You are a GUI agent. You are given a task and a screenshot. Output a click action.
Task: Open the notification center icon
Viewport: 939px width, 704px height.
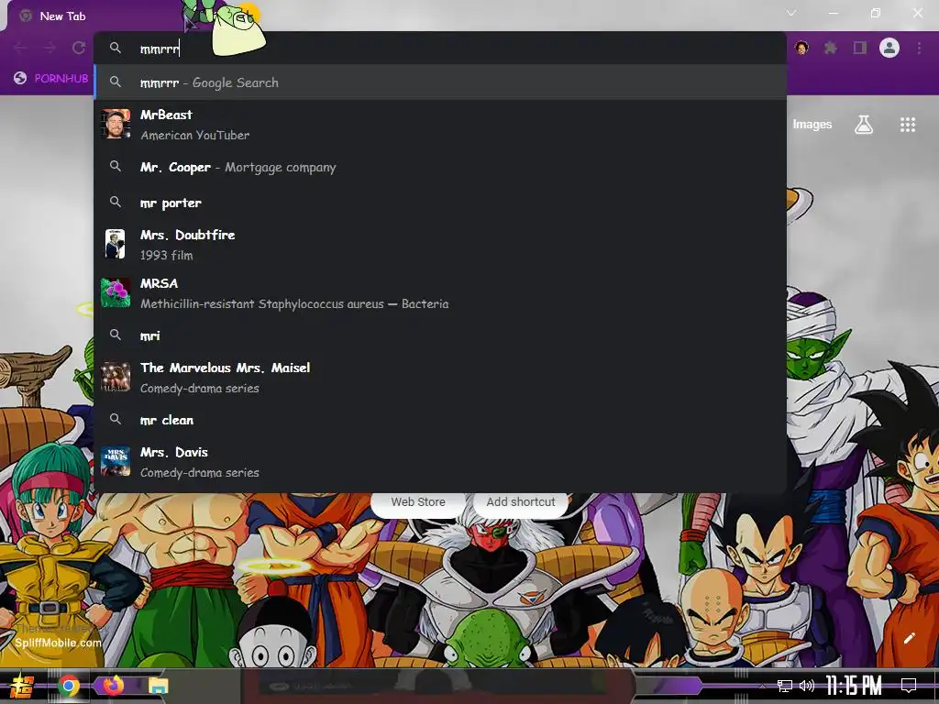tap(909, 686)
